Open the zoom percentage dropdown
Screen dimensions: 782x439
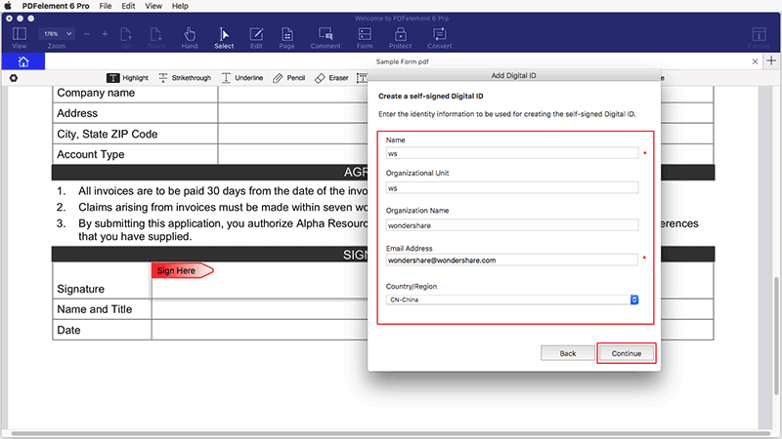(x=57, y=34)
